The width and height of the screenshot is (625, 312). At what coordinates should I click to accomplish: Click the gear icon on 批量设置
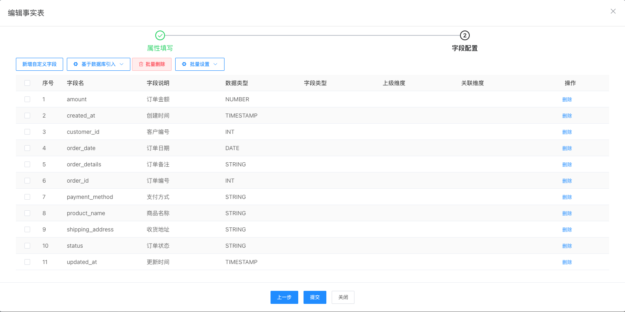click(184, 64)
